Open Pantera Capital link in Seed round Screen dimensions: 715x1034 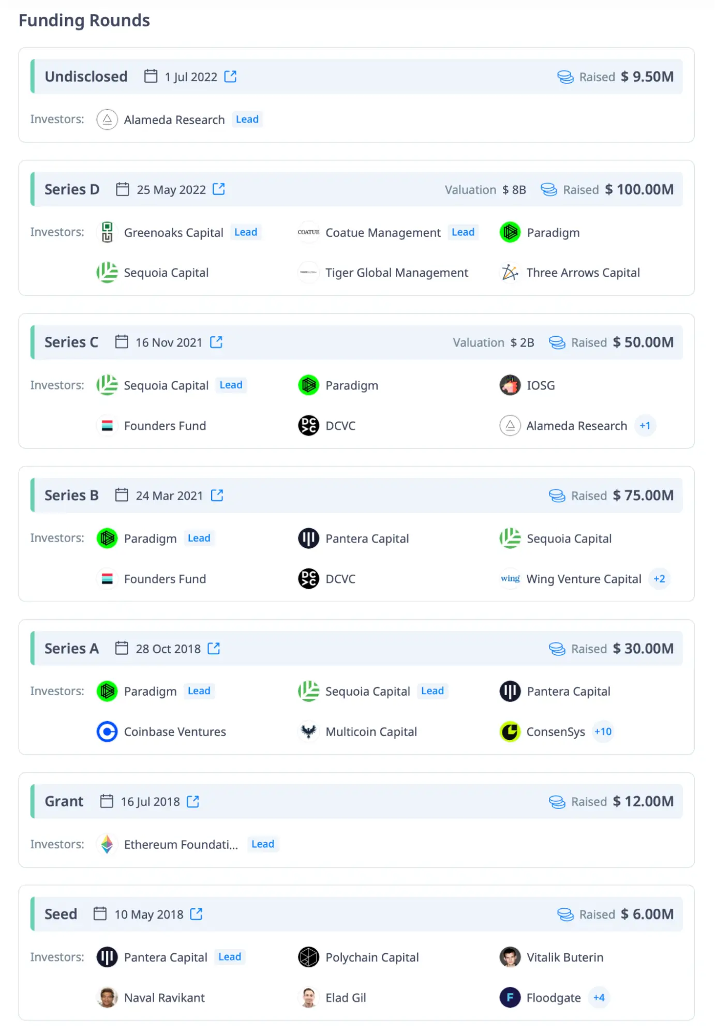tap(166, 957)
